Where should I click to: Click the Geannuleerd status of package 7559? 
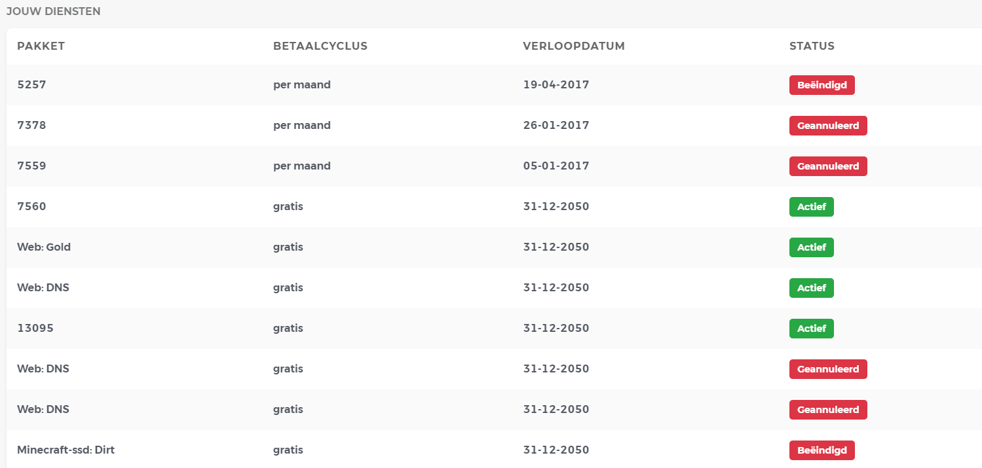828,166
